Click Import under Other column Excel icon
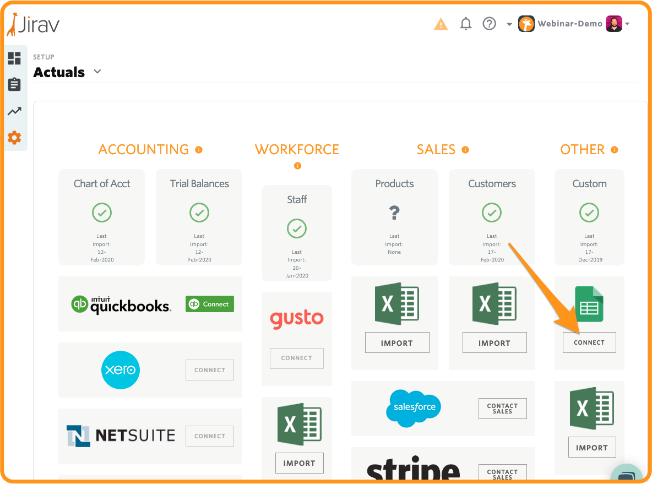The width and height of the screenshot is (652, 484). pyautogui.click(x=592, y=448)
